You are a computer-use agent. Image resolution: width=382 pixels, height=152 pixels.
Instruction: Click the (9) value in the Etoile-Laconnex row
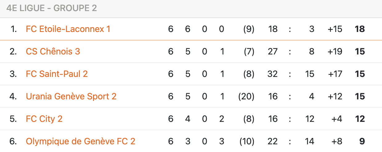248,29
